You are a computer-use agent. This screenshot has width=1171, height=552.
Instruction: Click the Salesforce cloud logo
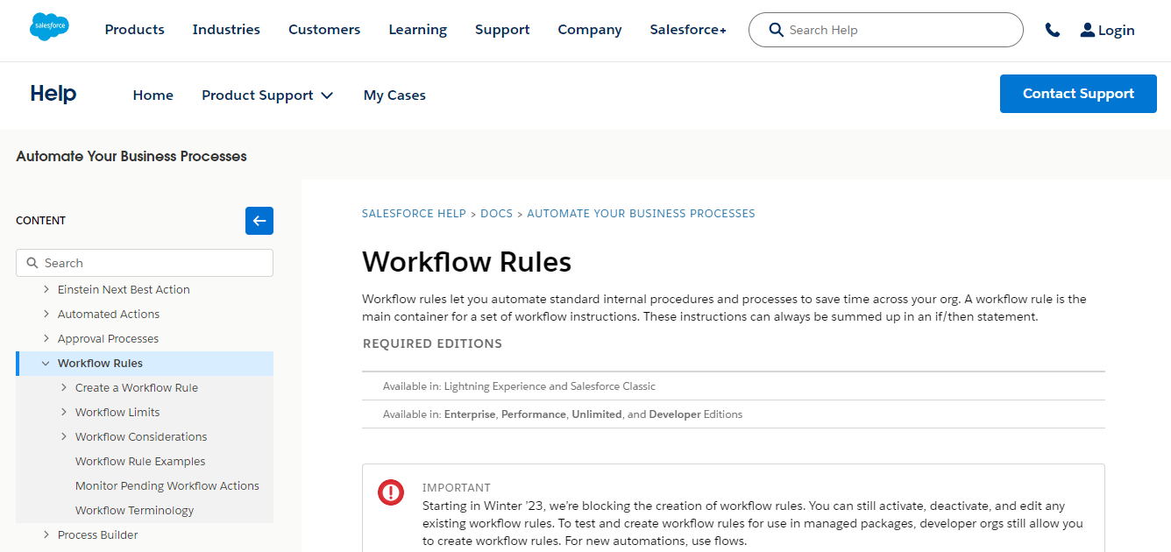(x=49, y=27)
